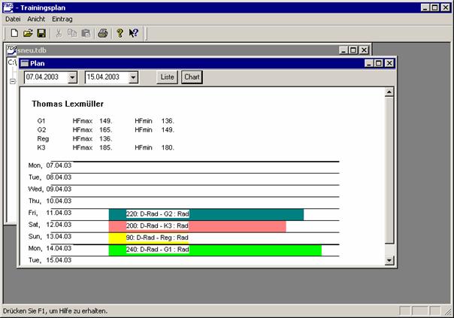The width and height of the screenshot is (454, 318).
Task: Click the date row Sun, 13.04.03
Action: point(50,237)
